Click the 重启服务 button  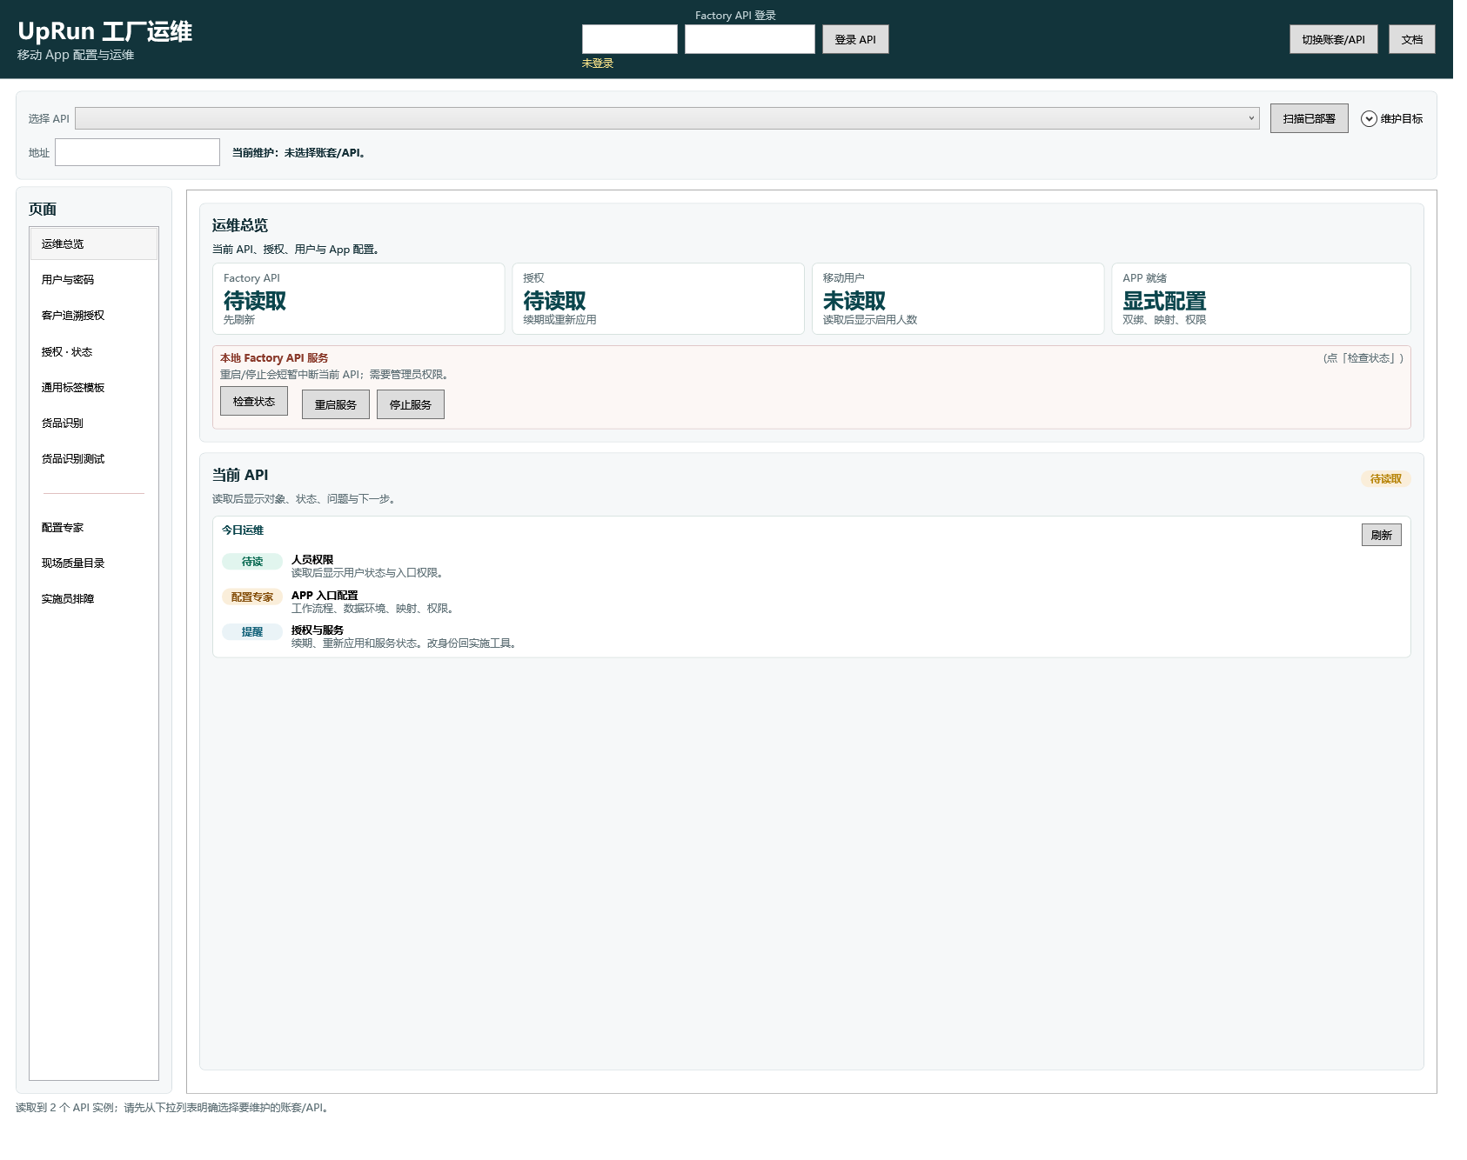(x=336, y=404)
